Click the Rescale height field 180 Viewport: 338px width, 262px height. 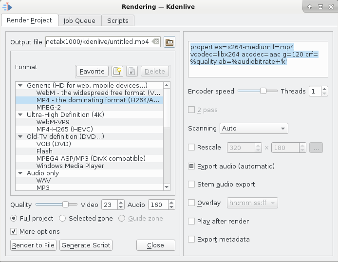pyautogui.click(x=285, y=148)
